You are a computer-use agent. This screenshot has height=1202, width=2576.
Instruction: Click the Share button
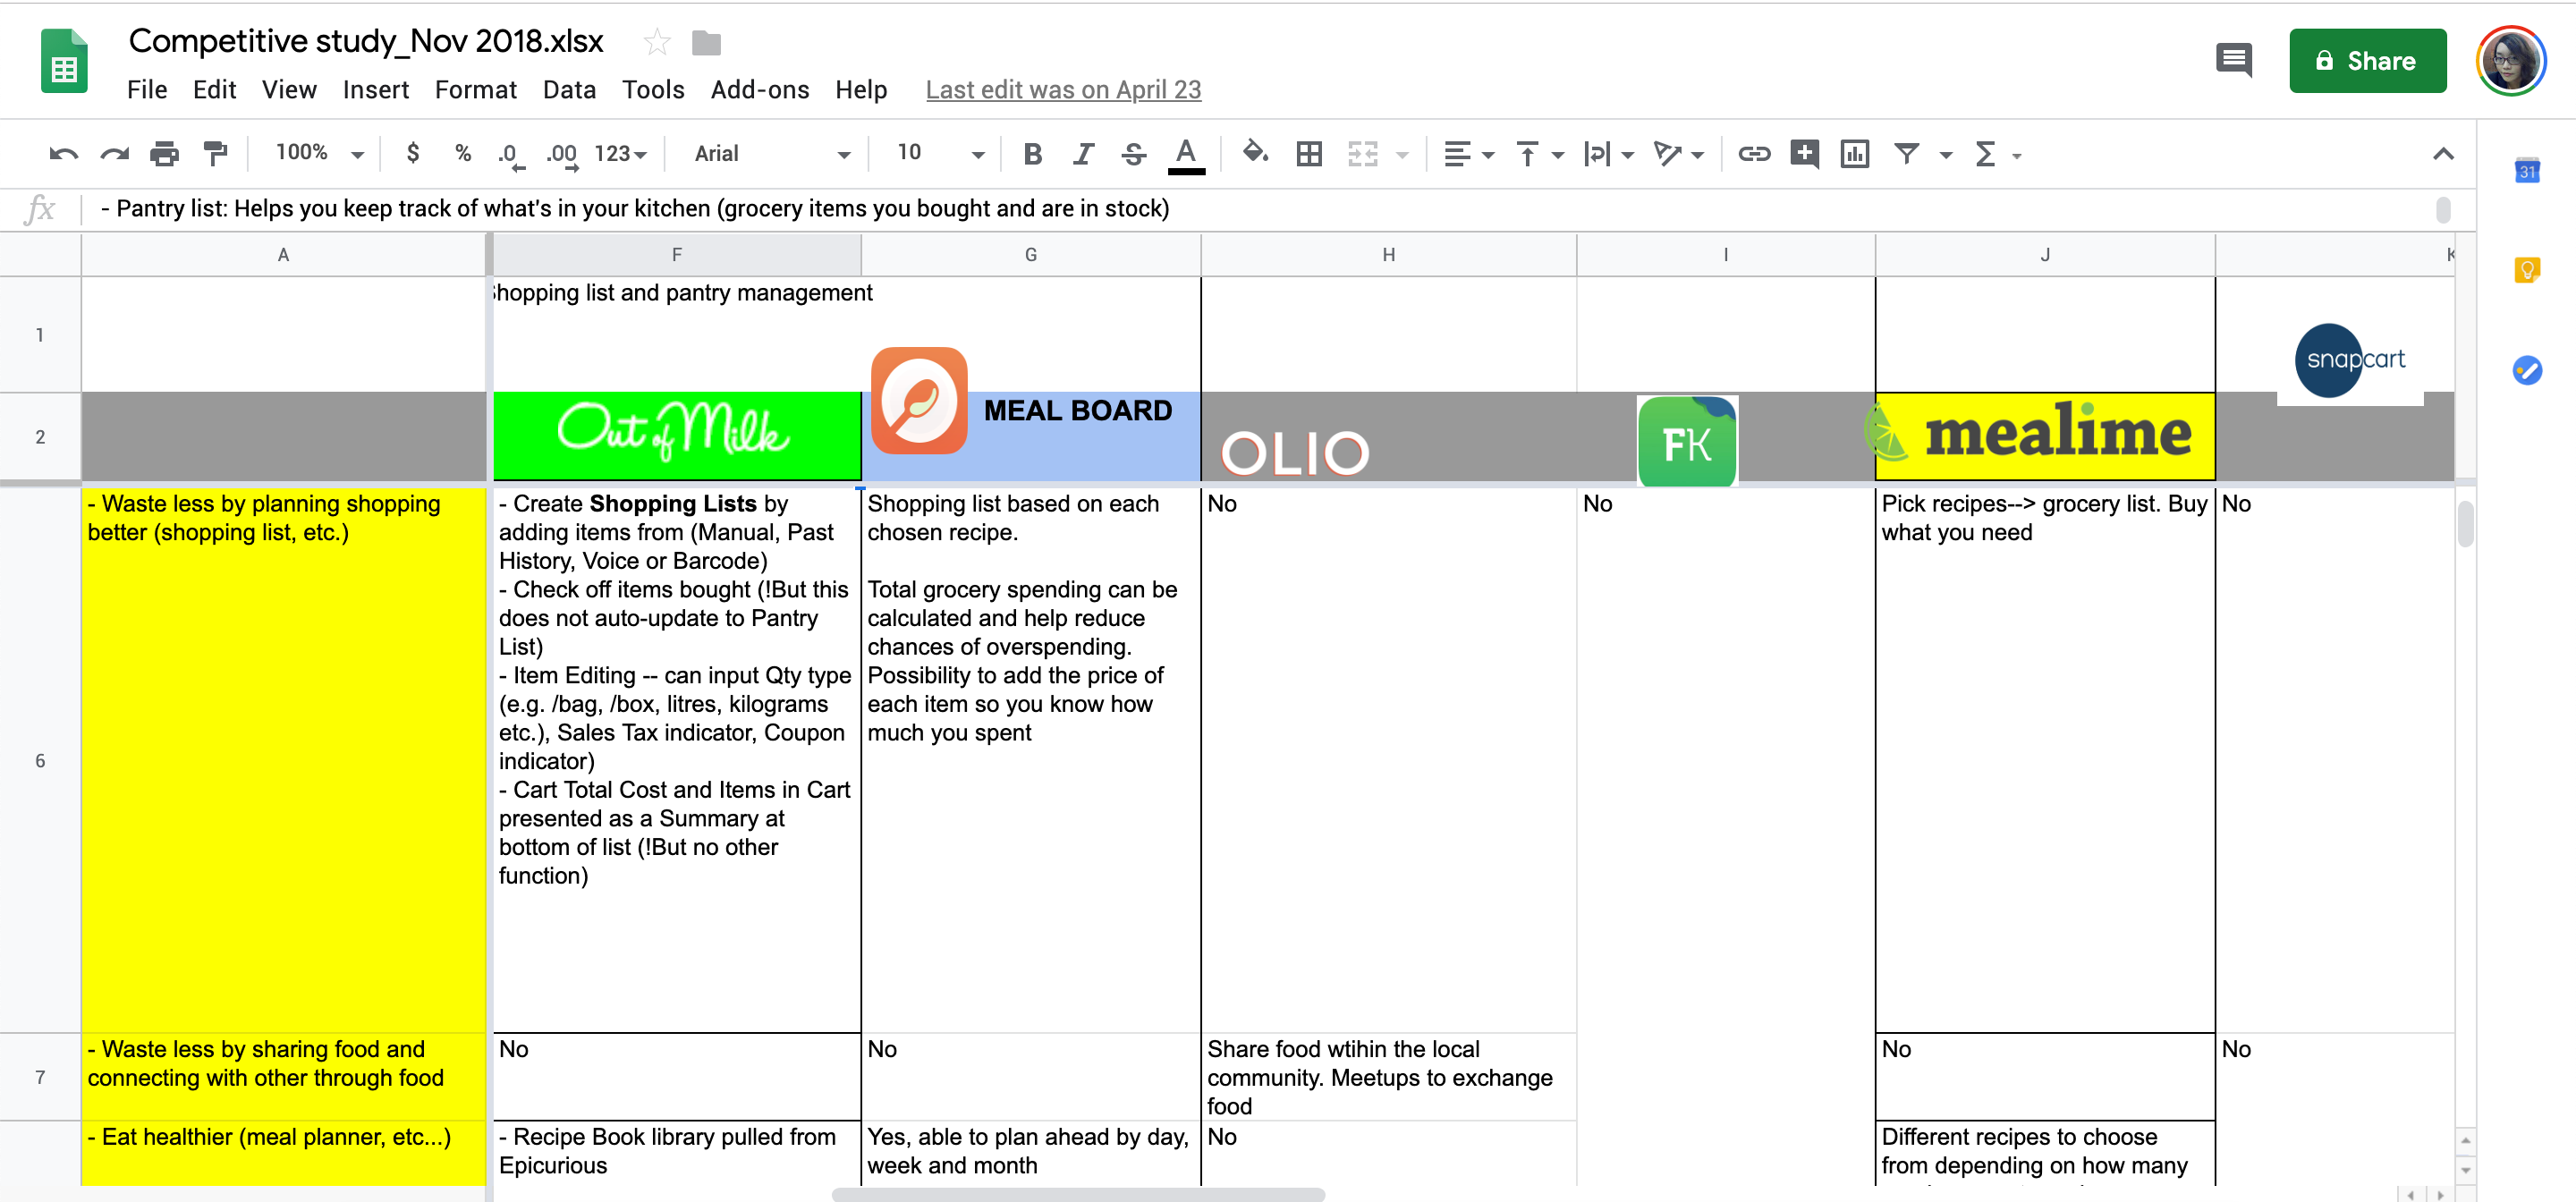coord(2367,61)
